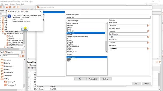Collapse the Workflows and Processes folder
This screenshot has width=163, height=91.
coord(3,34)
